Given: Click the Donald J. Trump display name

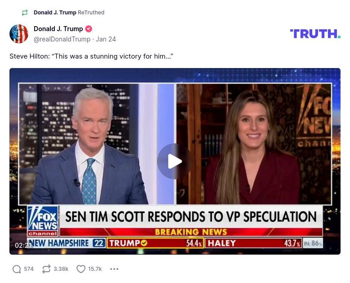Looking at the screenshot, I should [58, 29].
